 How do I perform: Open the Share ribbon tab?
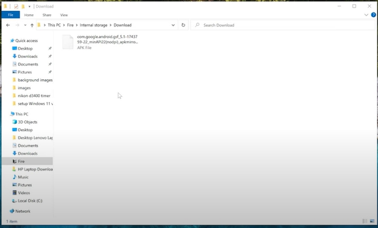47,15
